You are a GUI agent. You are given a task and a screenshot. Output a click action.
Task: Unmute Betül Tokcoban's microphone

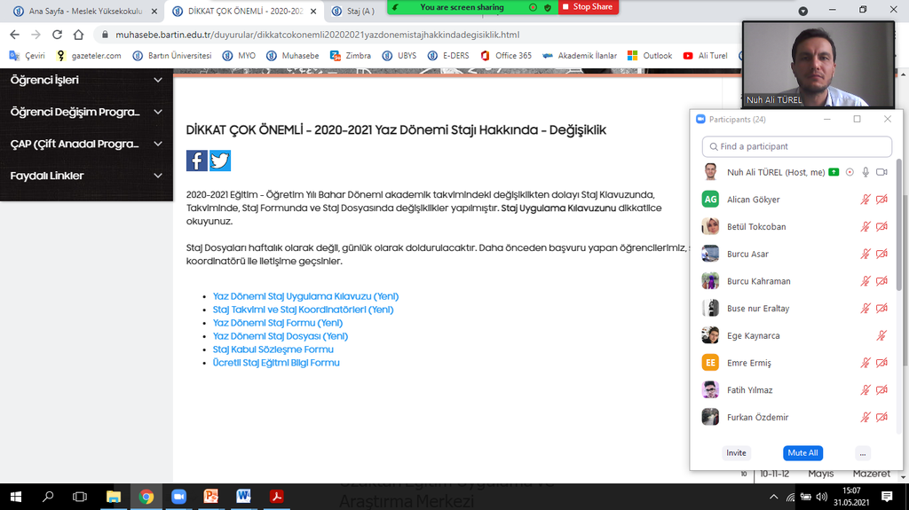(866, 226)
